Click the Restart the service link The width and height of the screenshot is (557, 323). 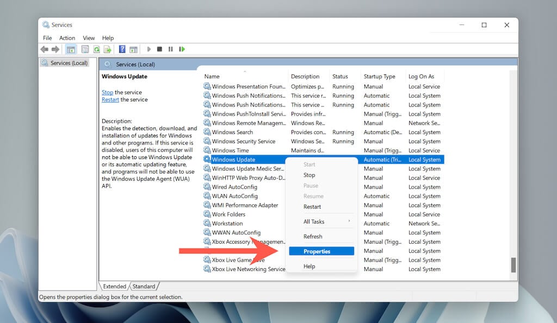(110, 100)
